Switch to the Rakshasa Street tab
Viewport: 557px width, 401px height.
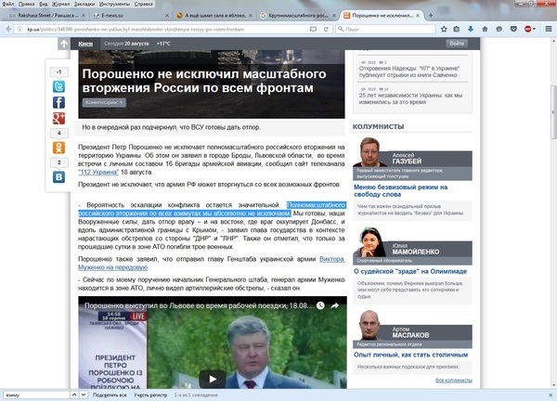[x=43, y=17]
